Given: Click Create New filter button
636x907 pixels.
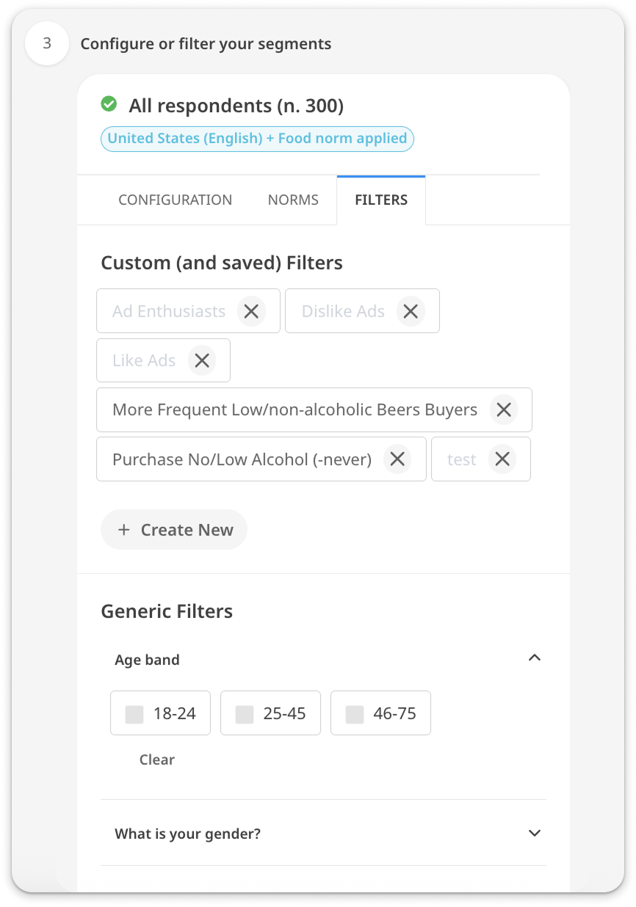Looking at the screenshot, I should 174,530.
